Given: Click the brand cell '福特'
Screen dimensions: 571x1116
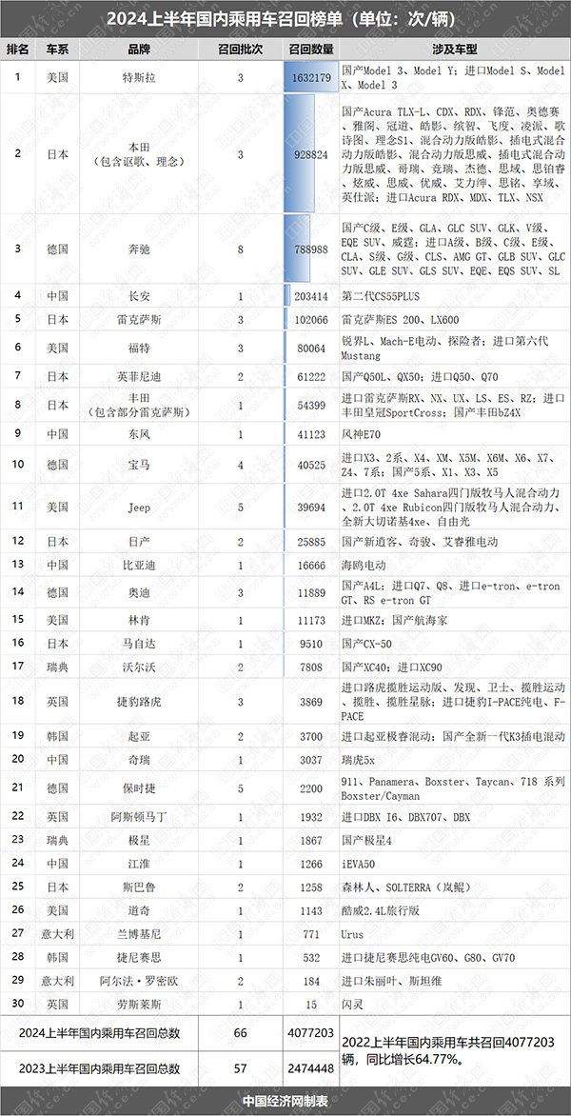Looking at the screenshot, I should pos(139,349).
